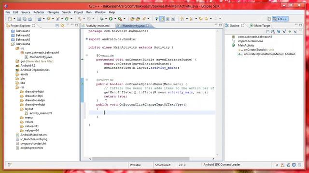This screenshot has width=309, height=173.
Task: Toggle Hide Local Types in Outline
Action: pos(295,31)
